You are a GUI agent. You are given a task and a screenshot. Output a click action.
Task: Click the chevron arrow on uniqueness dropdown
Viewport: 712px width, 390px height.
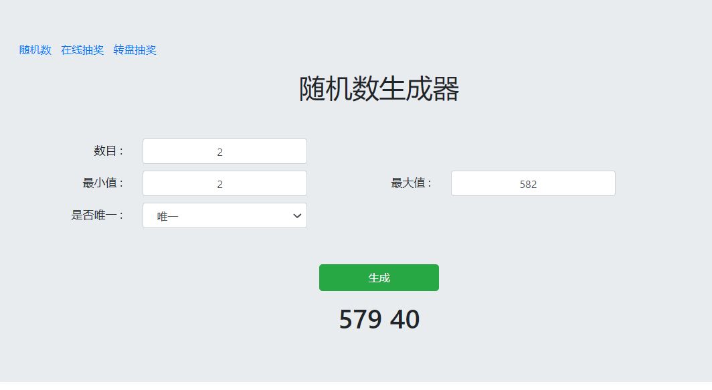(297, 215)
